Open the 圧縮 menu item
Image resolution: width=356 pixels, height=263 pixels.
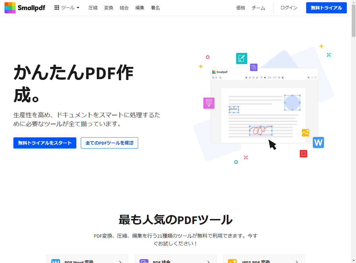click(93, 8)
